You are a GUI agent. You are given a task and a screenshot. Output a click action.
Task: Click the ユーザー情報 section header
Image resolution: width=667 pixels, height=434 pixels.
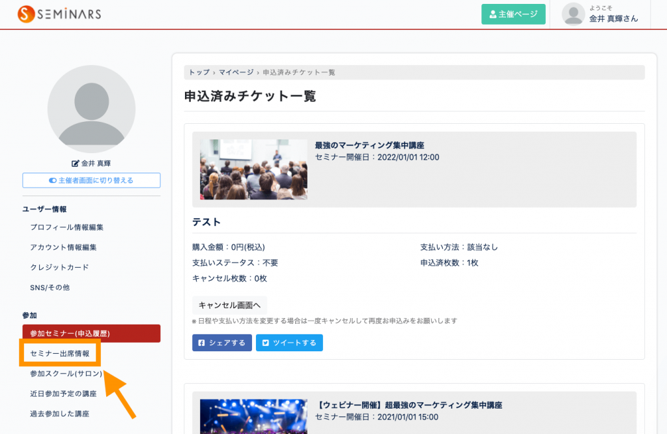(45, 209)
